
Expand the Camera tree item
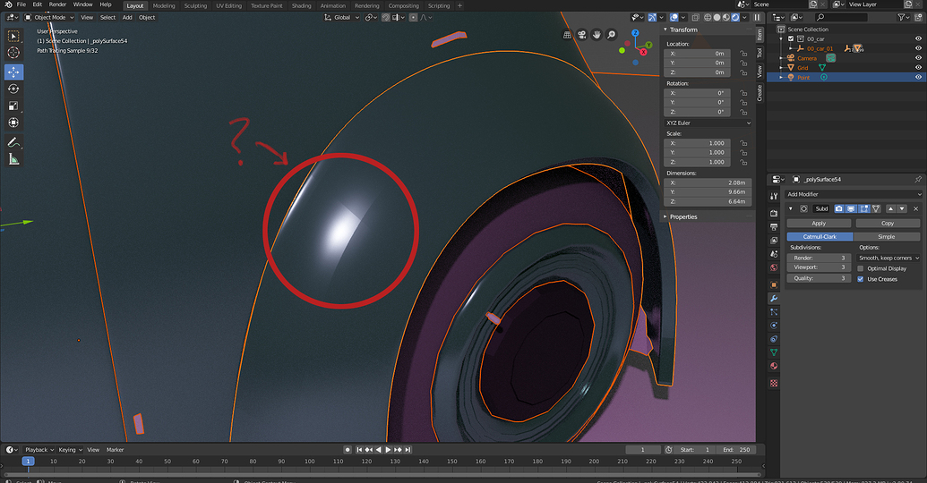[x=782, y=58]
